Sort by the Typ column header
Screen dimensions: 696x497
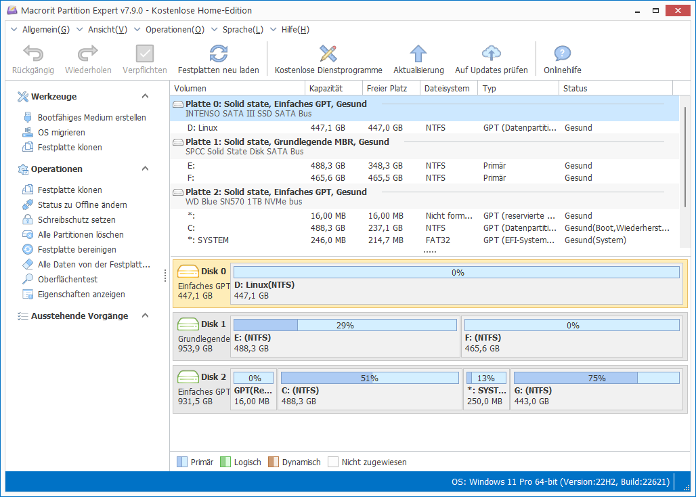coord(518,88)
